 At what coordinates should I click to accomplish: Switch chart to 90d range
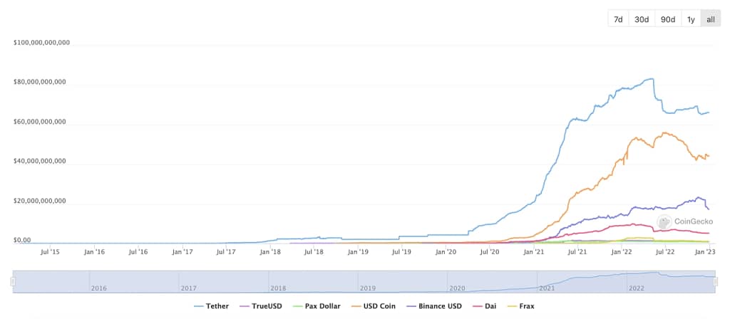pyautogui.click(x=668, y=19)
